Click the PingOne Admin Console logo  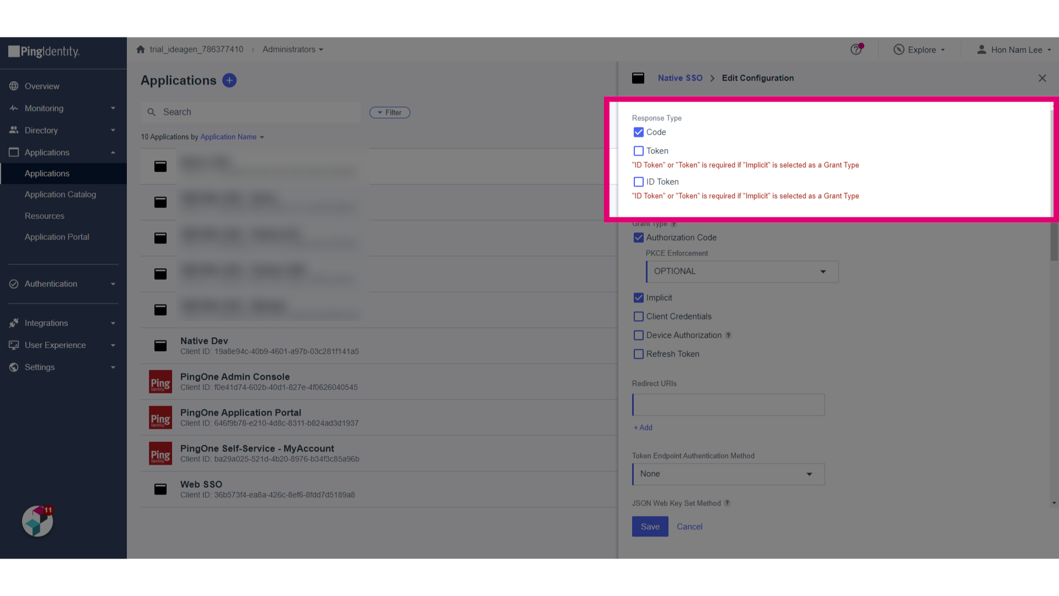tap(161, 382)
